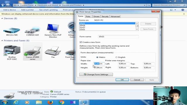
Task: Select the English units radio button
Action: click(116, 57)
